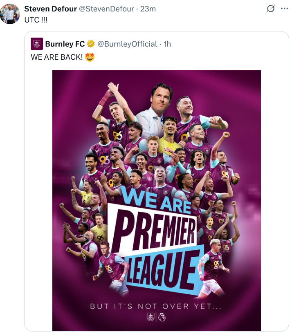This screenshot has height=336, width=292.
Task: Open the Steven Defour display name link
Action: pos(50,9)
